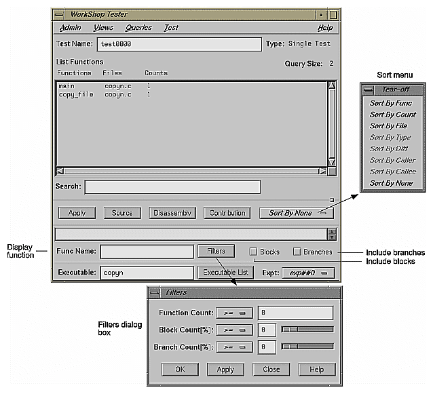Image resolution: width=433 pixels, height=394 pixels.
Task: Click the vertical scrollbar of function list
Action: tap(332, 124)
